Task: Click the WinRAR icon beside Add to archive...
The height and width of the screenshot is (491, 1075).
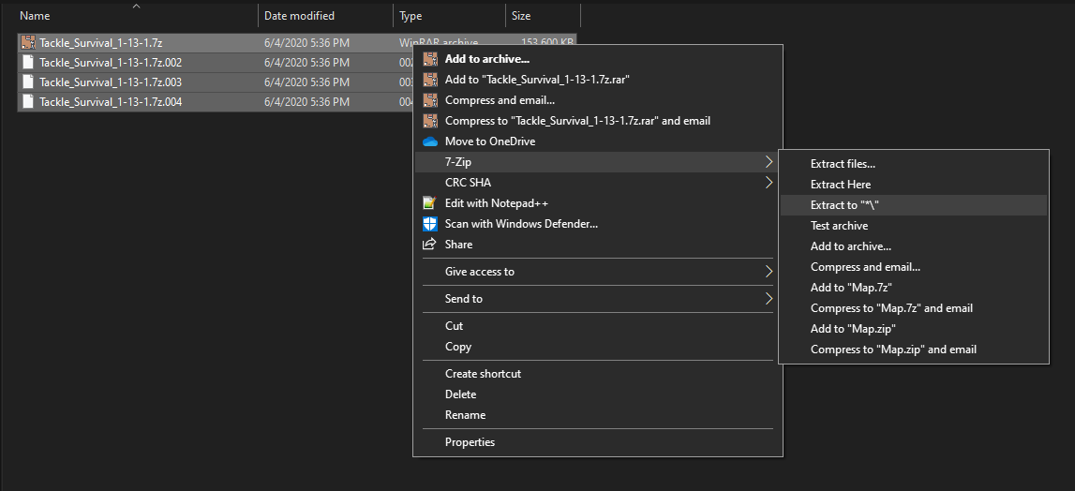Action: point(430,59)
